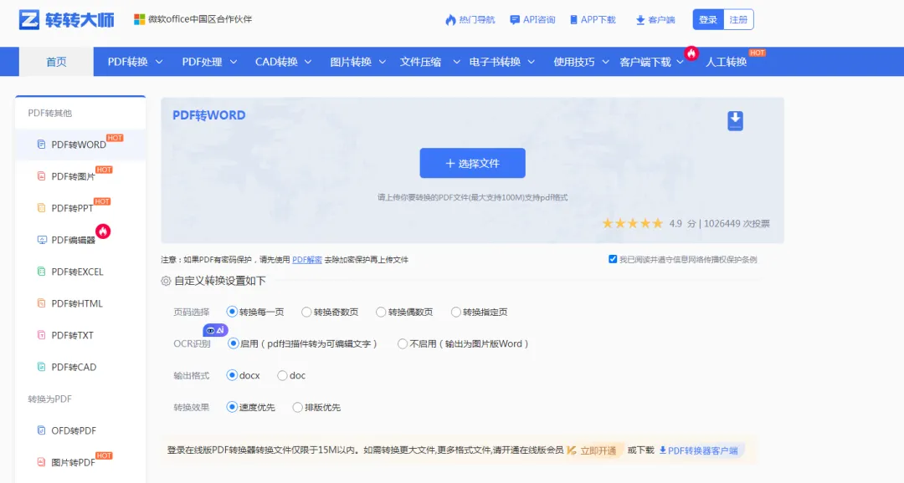Click the PDF转HTML sidebar icon

[42, 303]
